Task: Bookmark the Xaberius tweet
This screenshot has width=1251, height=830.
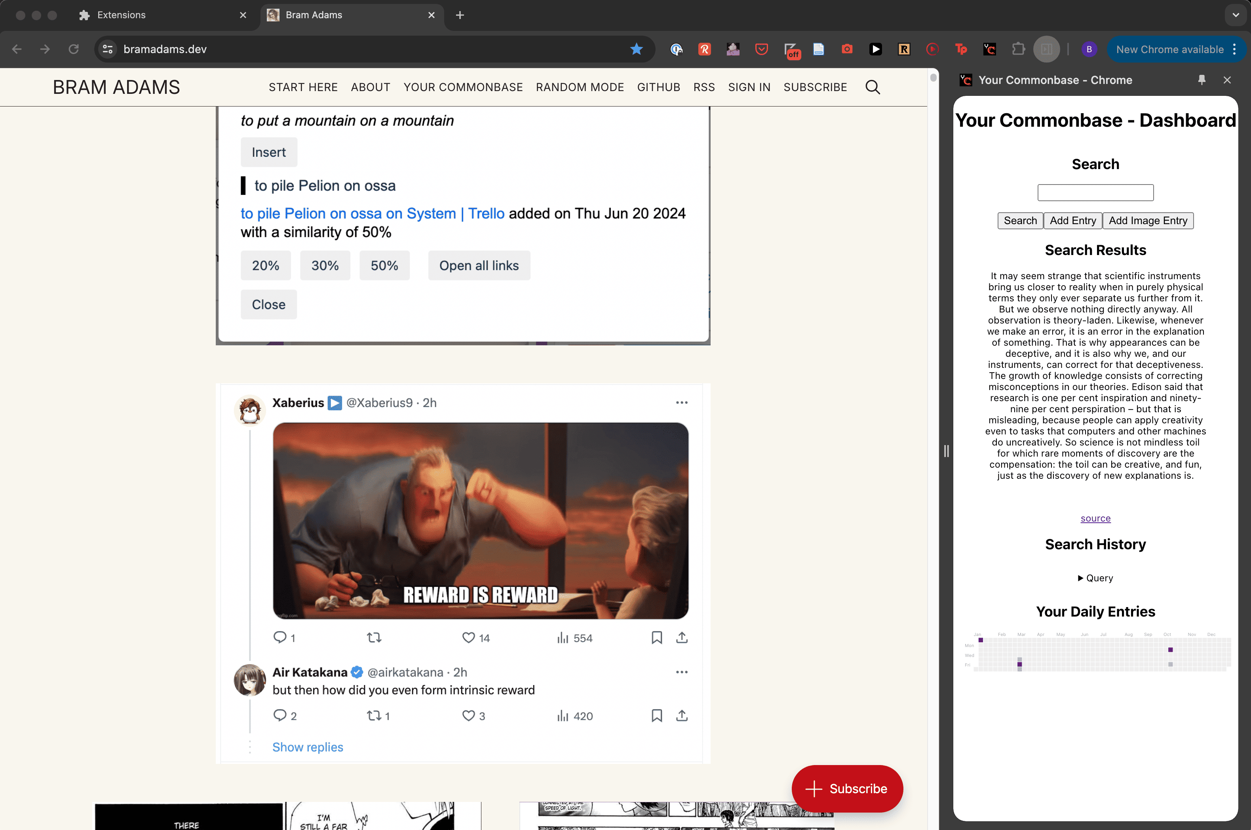Action: (656, 638)
